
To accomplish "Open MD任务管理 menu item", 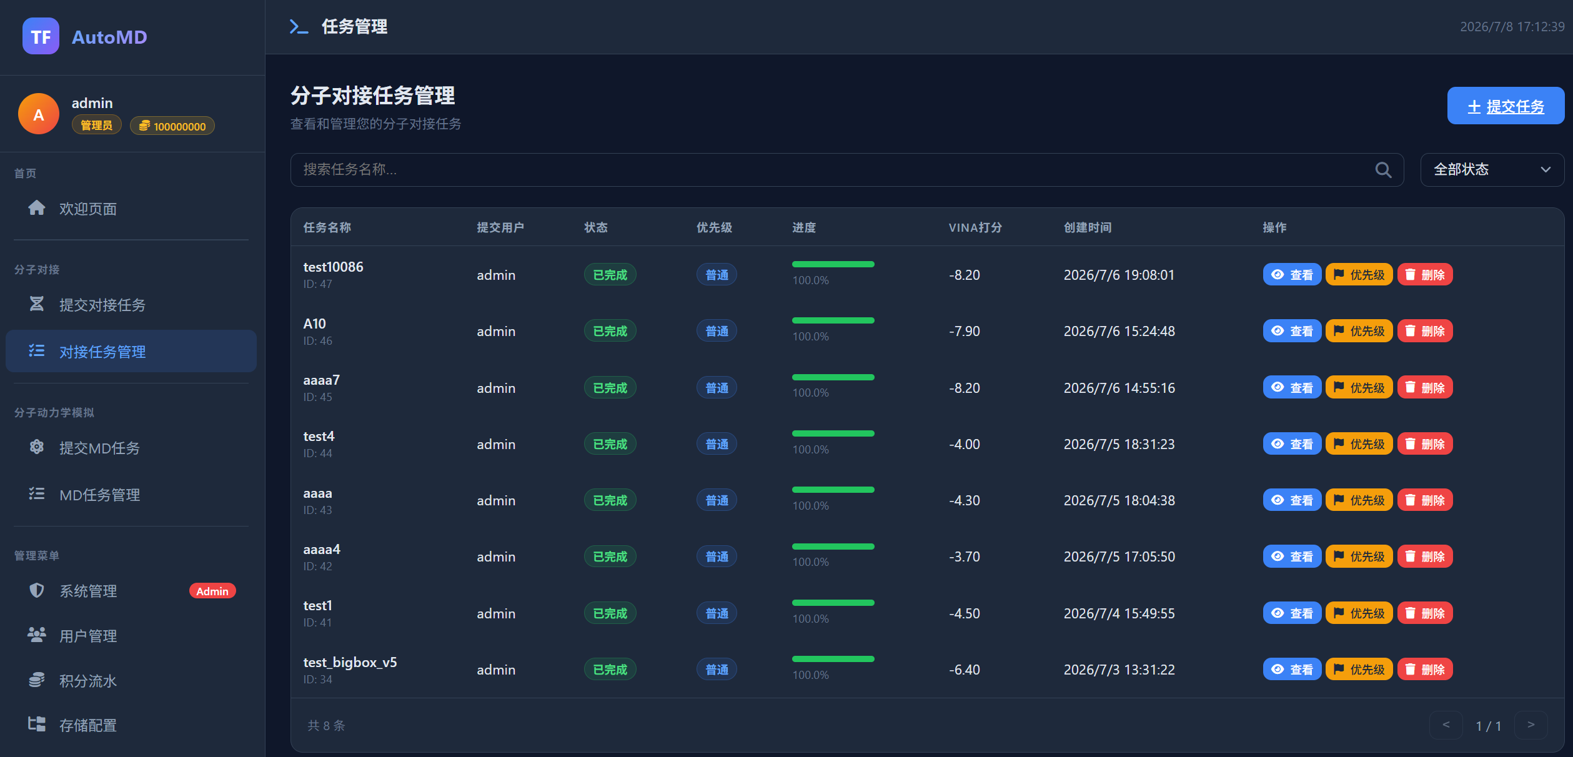I will tap(131, 494).
